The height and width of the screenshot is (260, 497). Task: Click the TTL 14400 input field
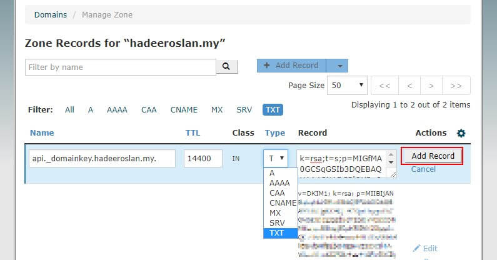203,158
